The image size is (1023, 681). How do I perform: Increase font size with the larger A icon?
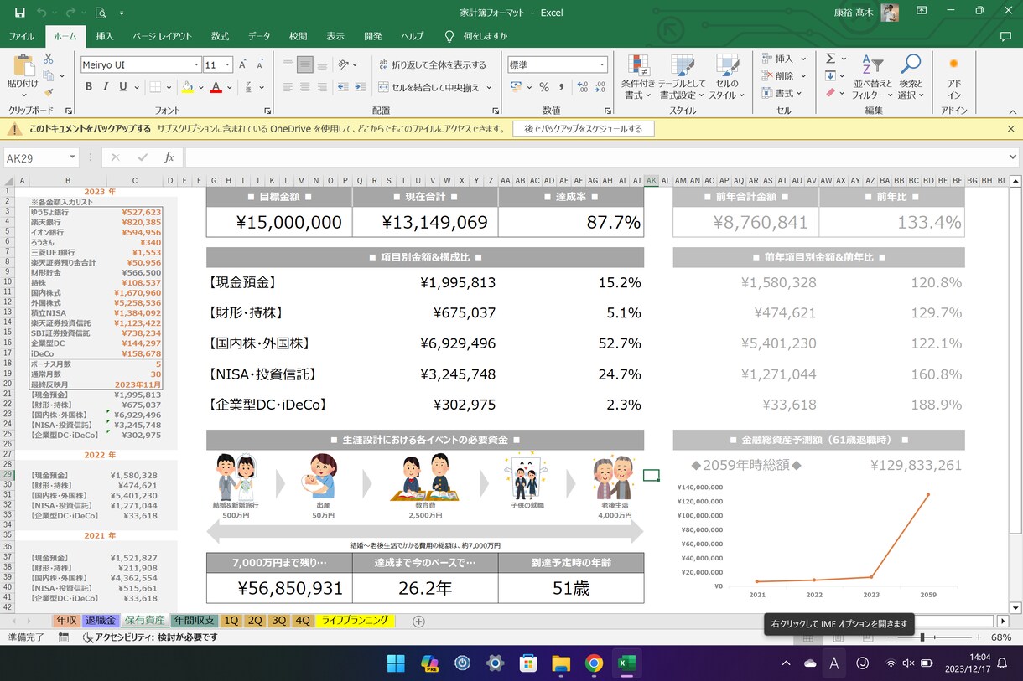(x=242, y=64)
